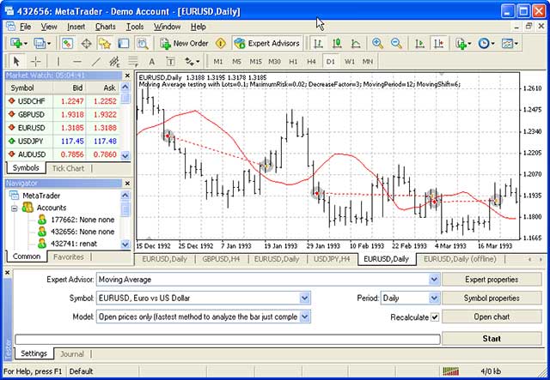Choose the vertical line drawing tool
Screen dimensions: 550x380
coord(58,62)
